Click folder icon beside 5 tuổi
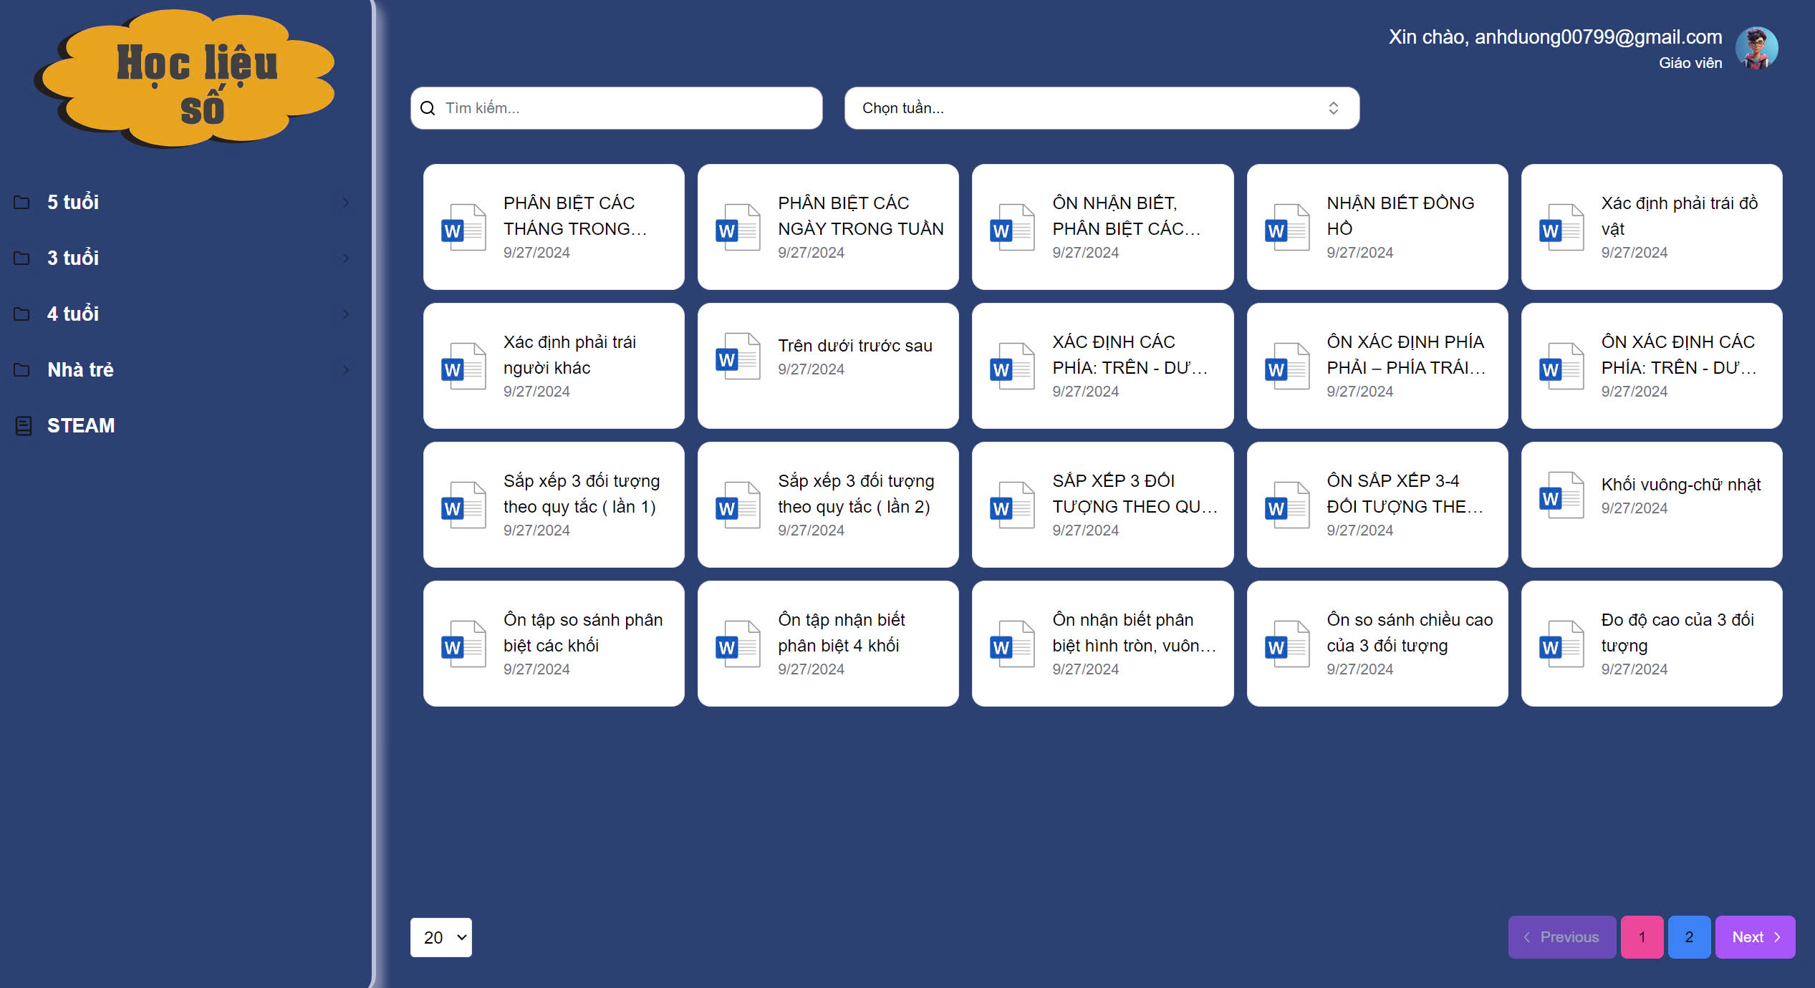Viewport: 1815px width, 988px height. click(22, 203)
